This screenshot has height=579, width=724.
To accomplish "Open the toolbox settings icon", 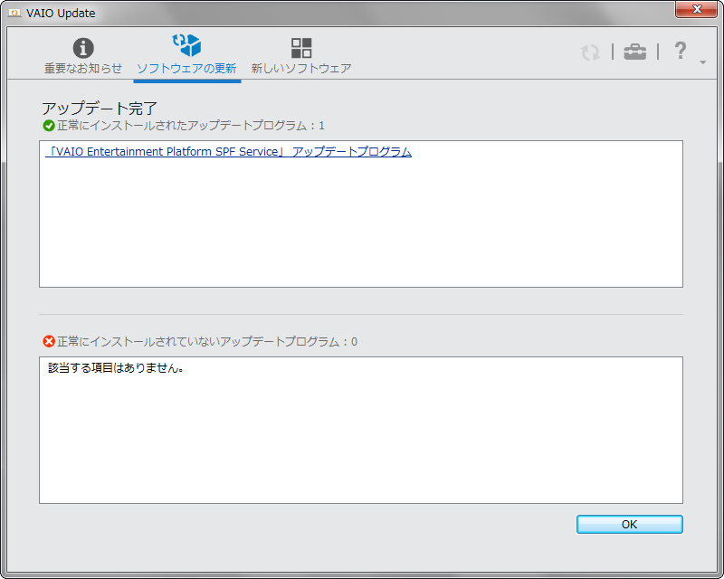I will 635,52.
